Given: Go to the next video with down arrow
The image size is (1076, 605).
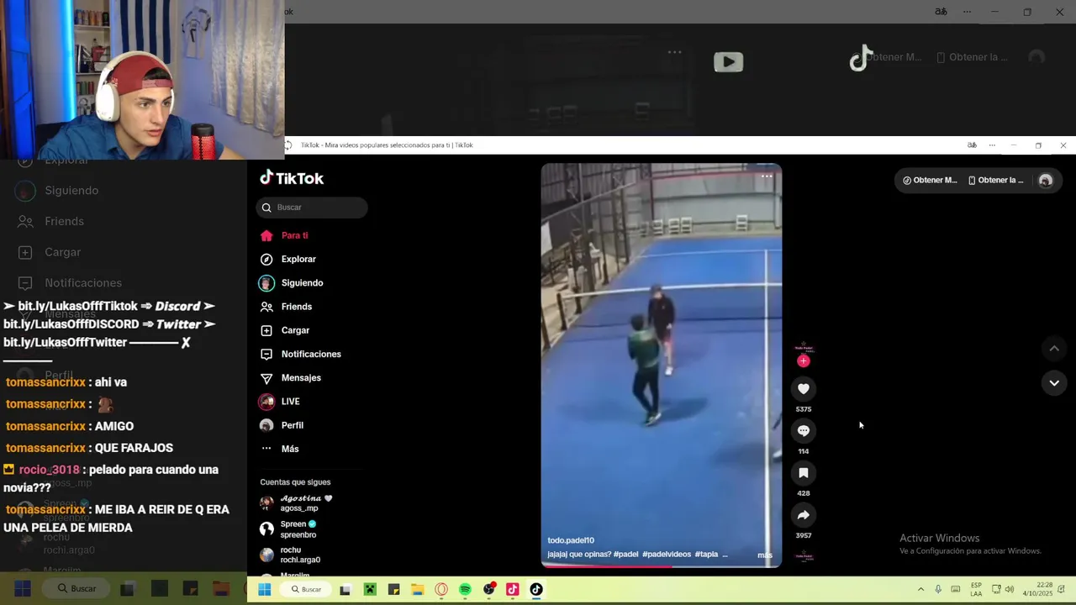Looking at the screenshot, I should pos(1054,383).
